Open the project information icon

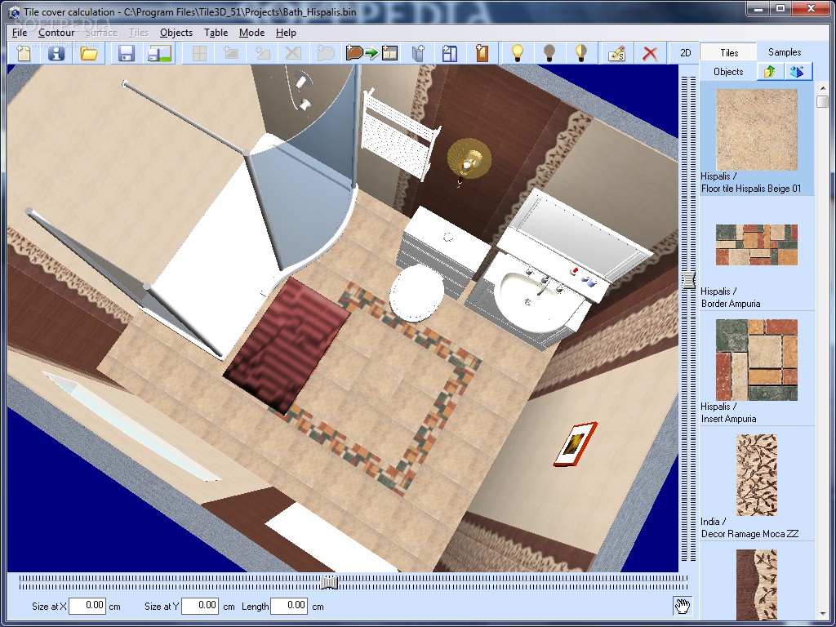click(56, 53)
